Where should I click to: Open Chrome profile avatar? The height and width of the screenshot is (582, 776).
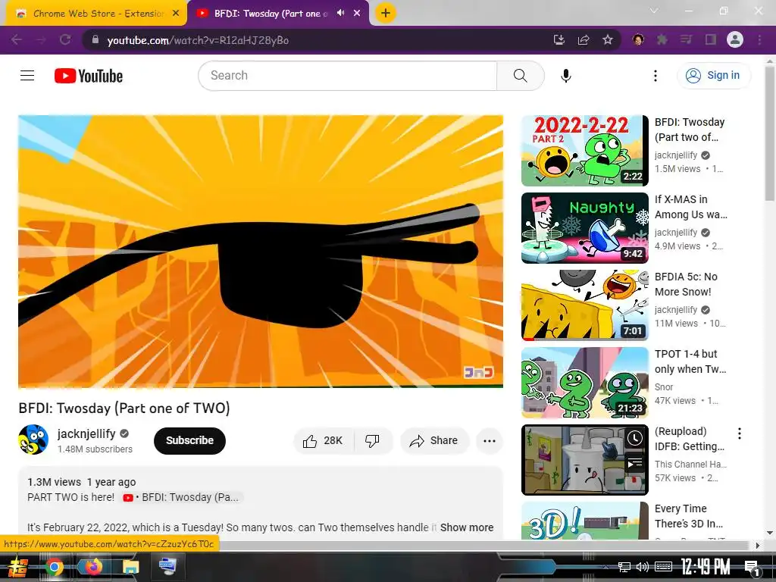click(735, 39)
